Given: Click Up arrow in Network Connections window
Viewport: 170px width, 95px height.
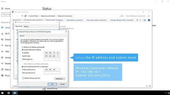Looking at the screenshot, I should click(22, 16).
